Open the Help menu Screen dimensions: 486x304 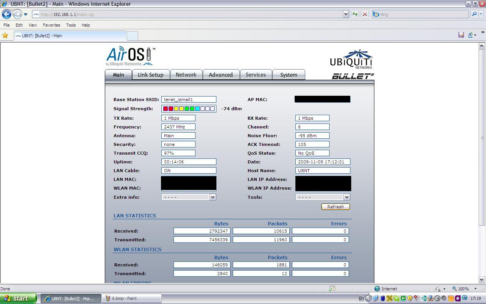click(85, 25)
